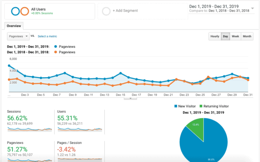The image size is (260, 162).
Task: Click the Dec 1, 2019 - Dec 31, 2019 date range
Action: click(x=214, y=6)
